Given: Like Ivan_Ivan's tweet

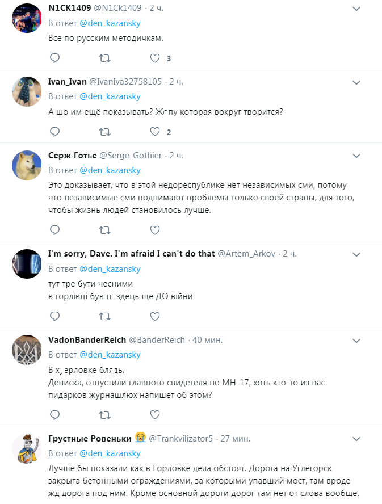Looking at the screenshot, I should coord(156,132).
